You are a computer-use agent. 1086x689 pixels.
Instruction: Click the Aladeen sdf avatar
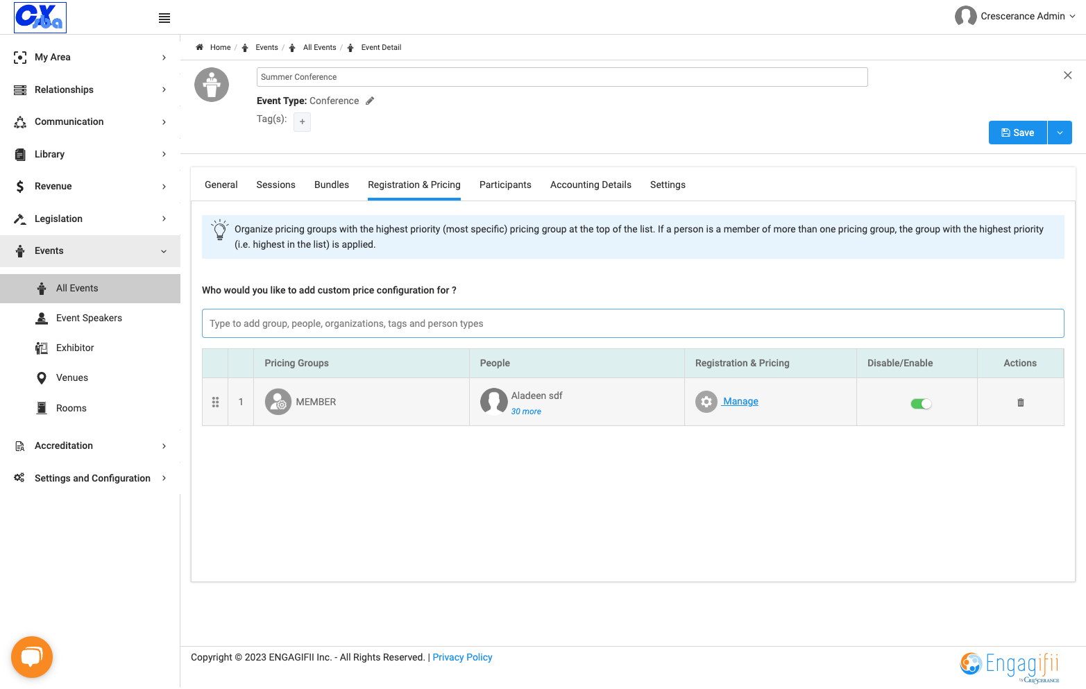[x=494, y=402]
